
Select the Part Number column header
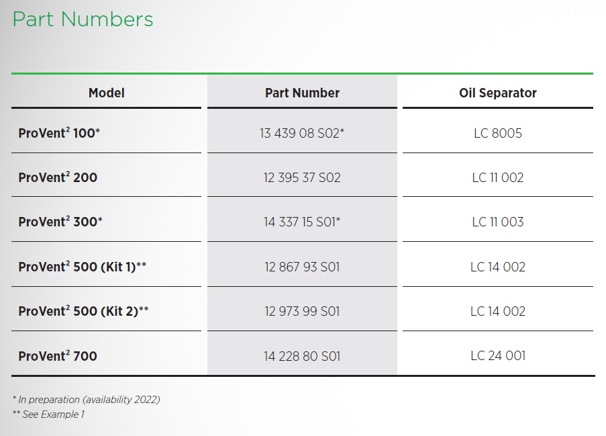click(302, 93)
